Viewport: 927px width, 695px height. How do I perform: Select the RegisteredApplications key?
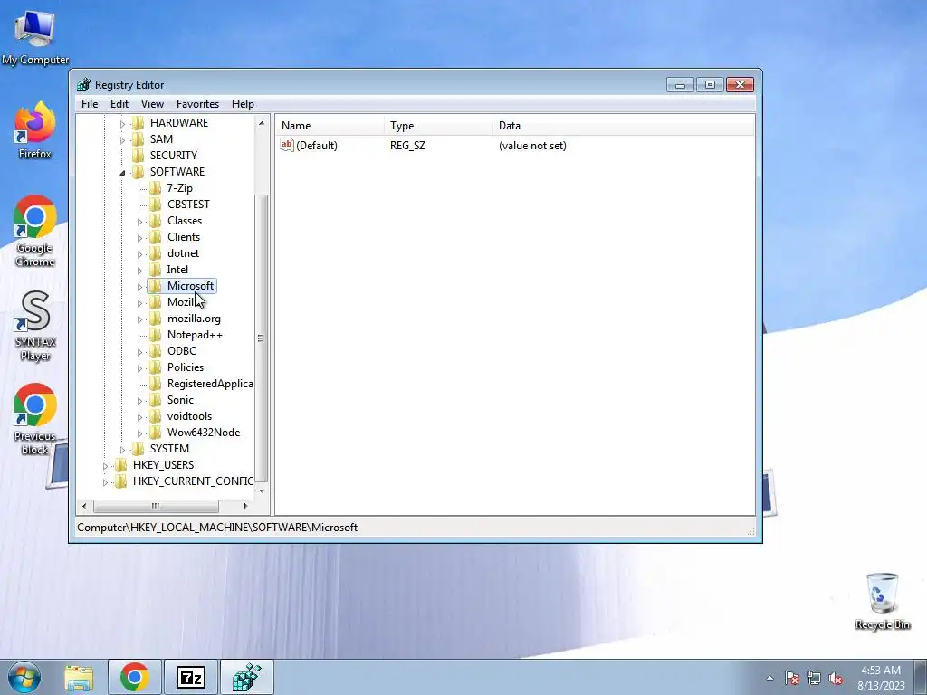(210, 384)
